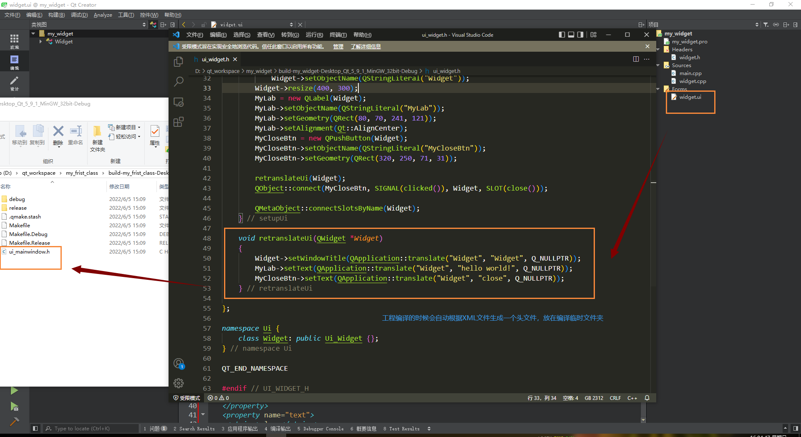Collapse the my_widget class view node
The width and height of the screenshot is (801, 437).
[x=33, y=34]
